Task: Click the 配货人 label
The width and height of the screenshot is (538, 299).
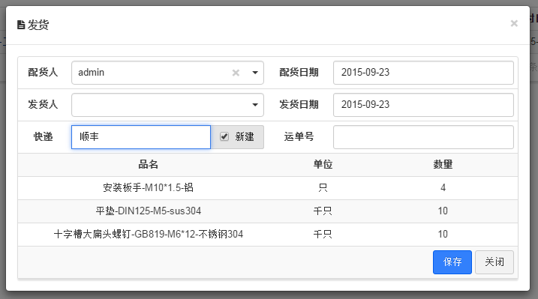Action: point(43,72)
